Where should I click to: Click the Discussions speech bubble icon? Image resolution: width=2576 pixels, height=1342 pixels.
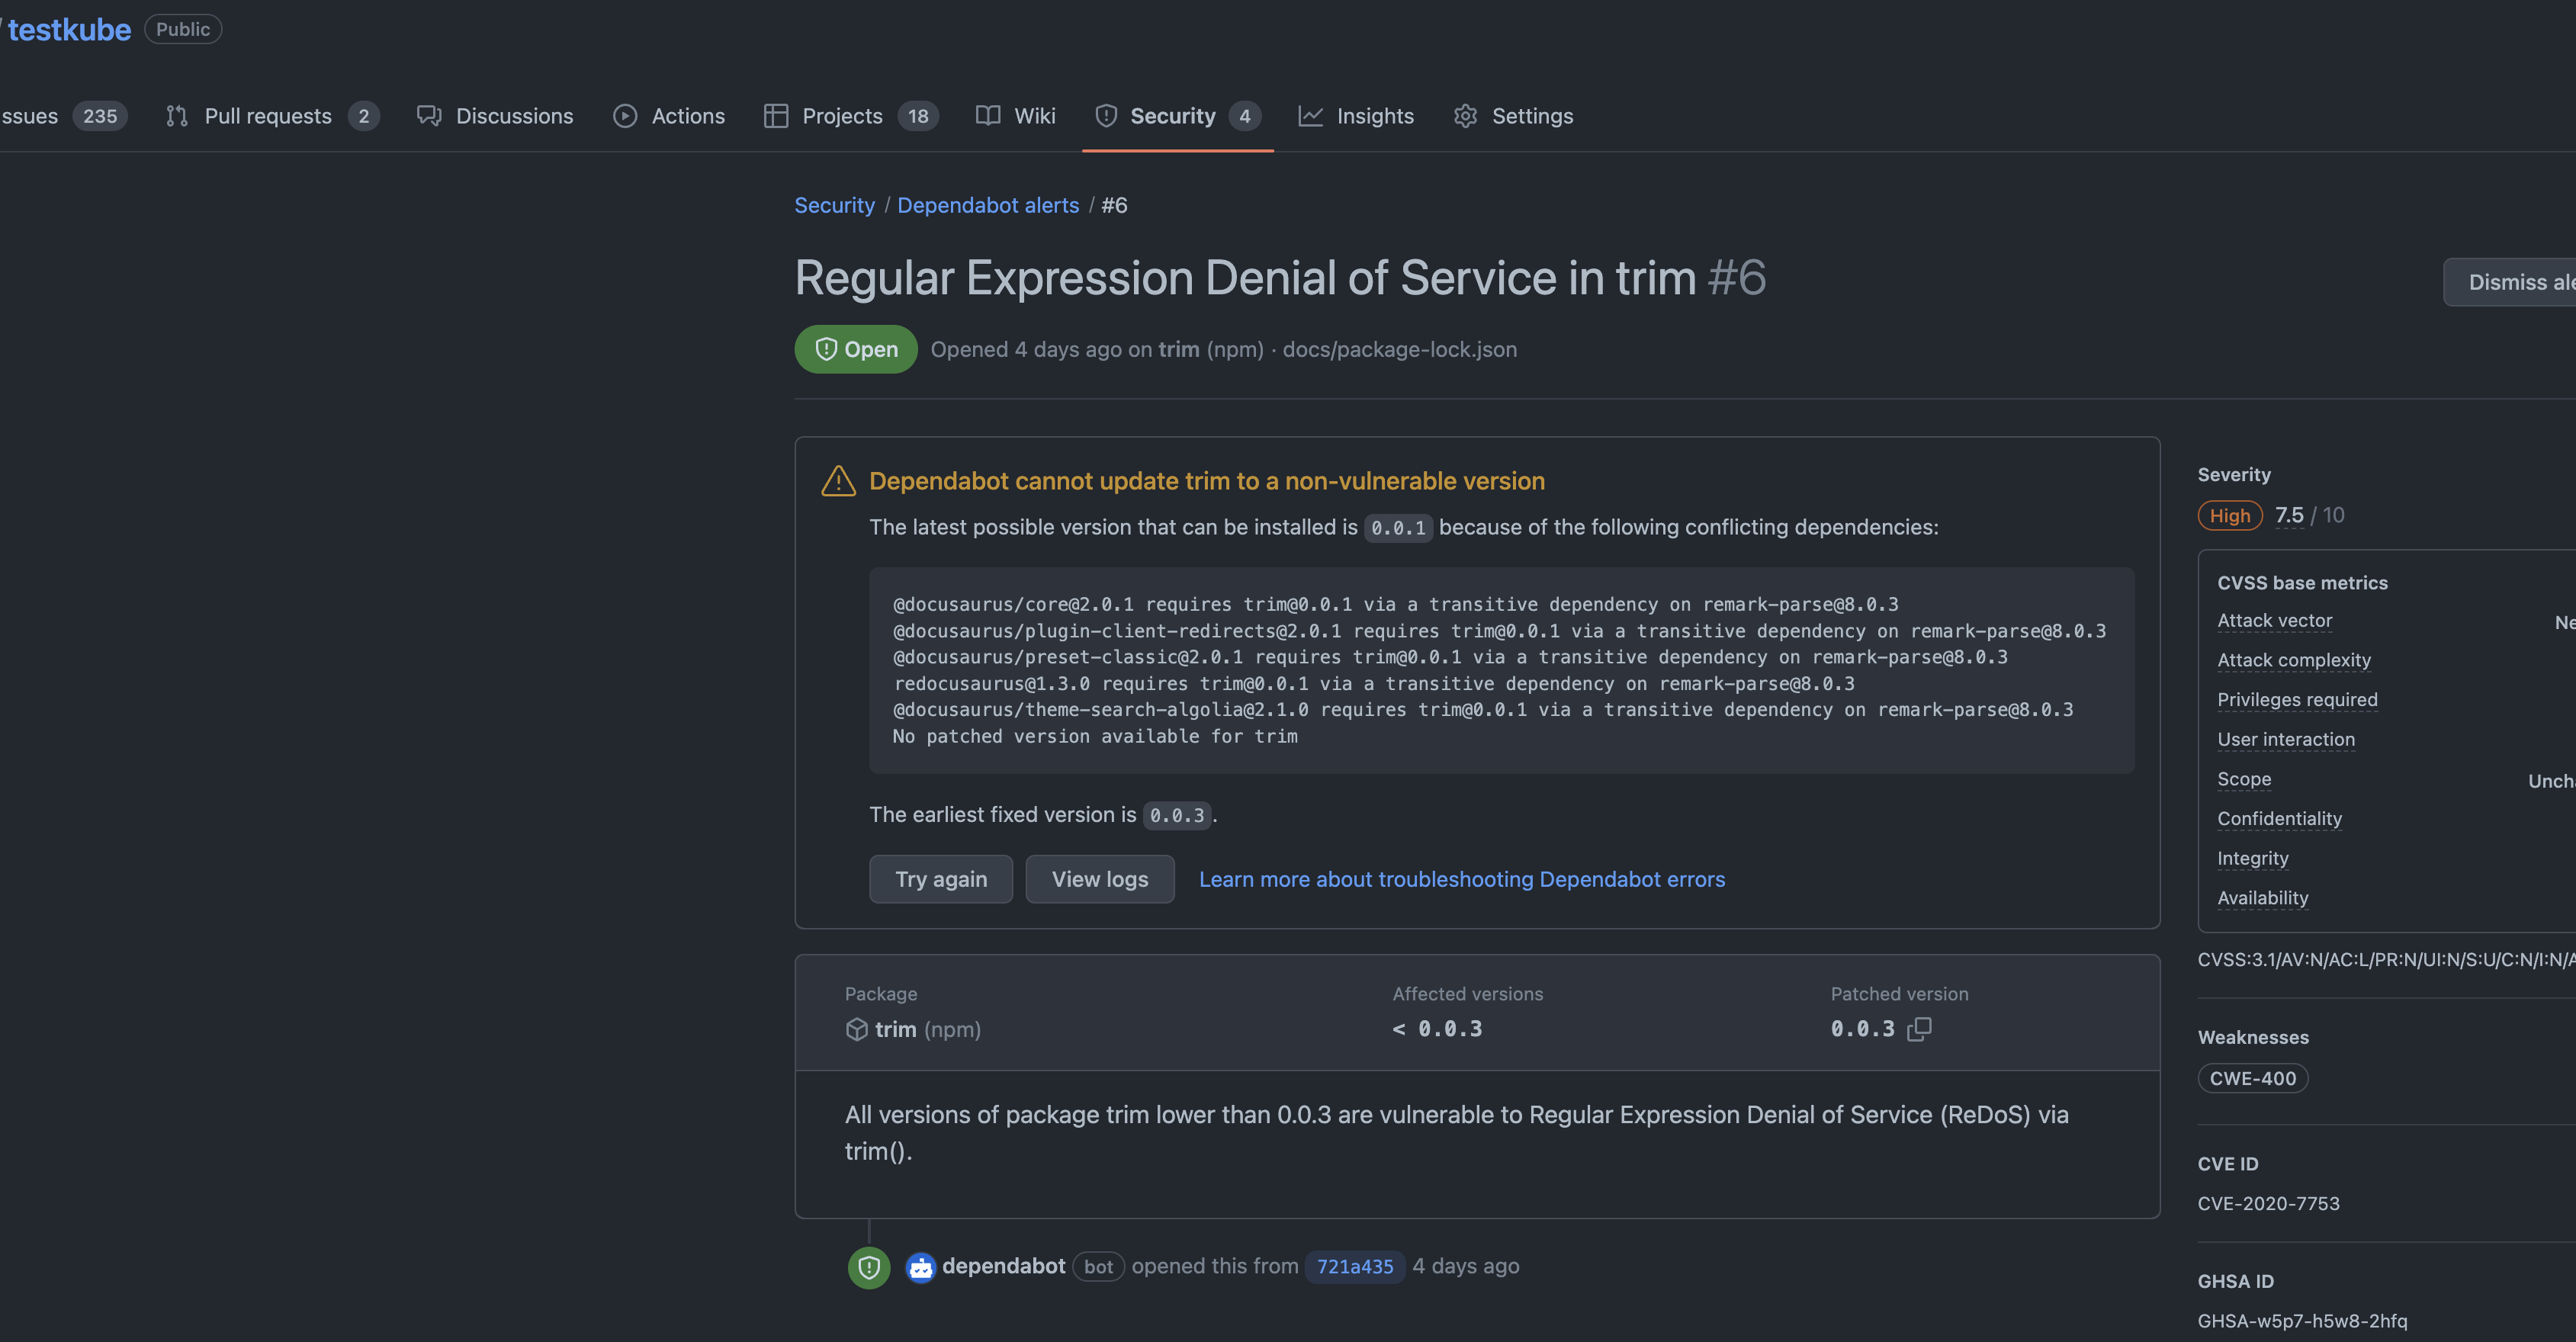pos(429,116)
